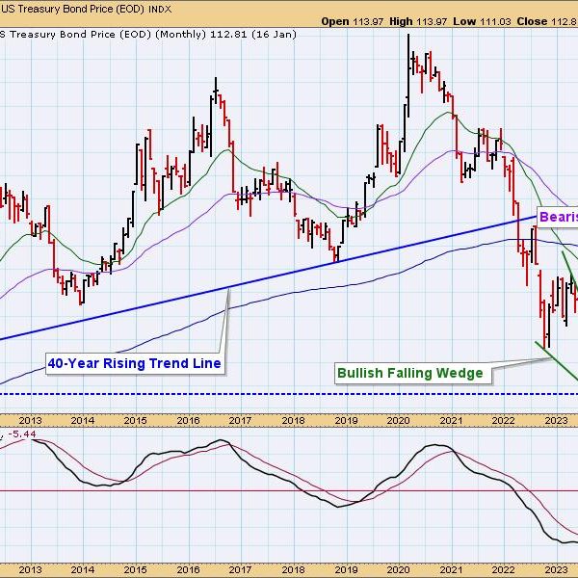578x578 pixels.
Task: Select the "Open 113.97" header value
Action: point(353,21)
